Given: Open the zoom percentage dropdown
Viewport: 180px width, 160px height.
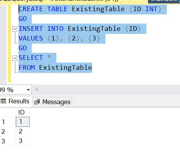Looking at the screenshot, I should pyautogui.click(x=28, y=90).
